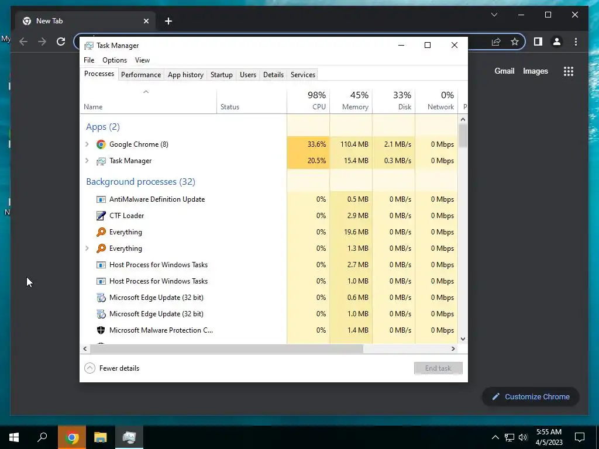The height and width of the screenshot is (449, 599).
Task: Click Chrome back arrow
Action: click(23, 42)
